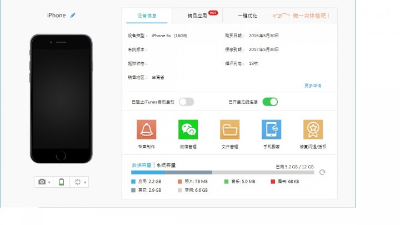Click the orange 照片 78 MB legend swatch
This screenshot has width=400, height=225.
(x=180, y=182)
